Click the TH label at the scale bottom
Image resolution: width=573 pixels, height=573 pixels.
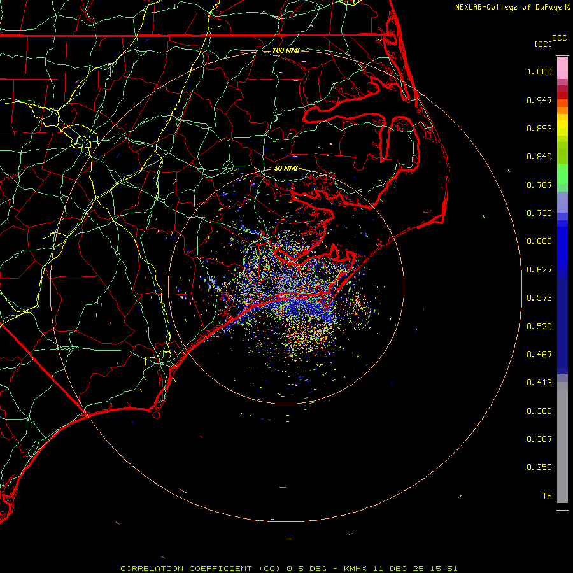click(x=547, y=496)
